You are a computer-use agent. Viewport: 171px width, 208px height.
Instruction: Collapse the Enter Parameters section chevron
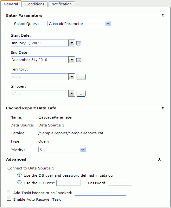click(163, 15)
